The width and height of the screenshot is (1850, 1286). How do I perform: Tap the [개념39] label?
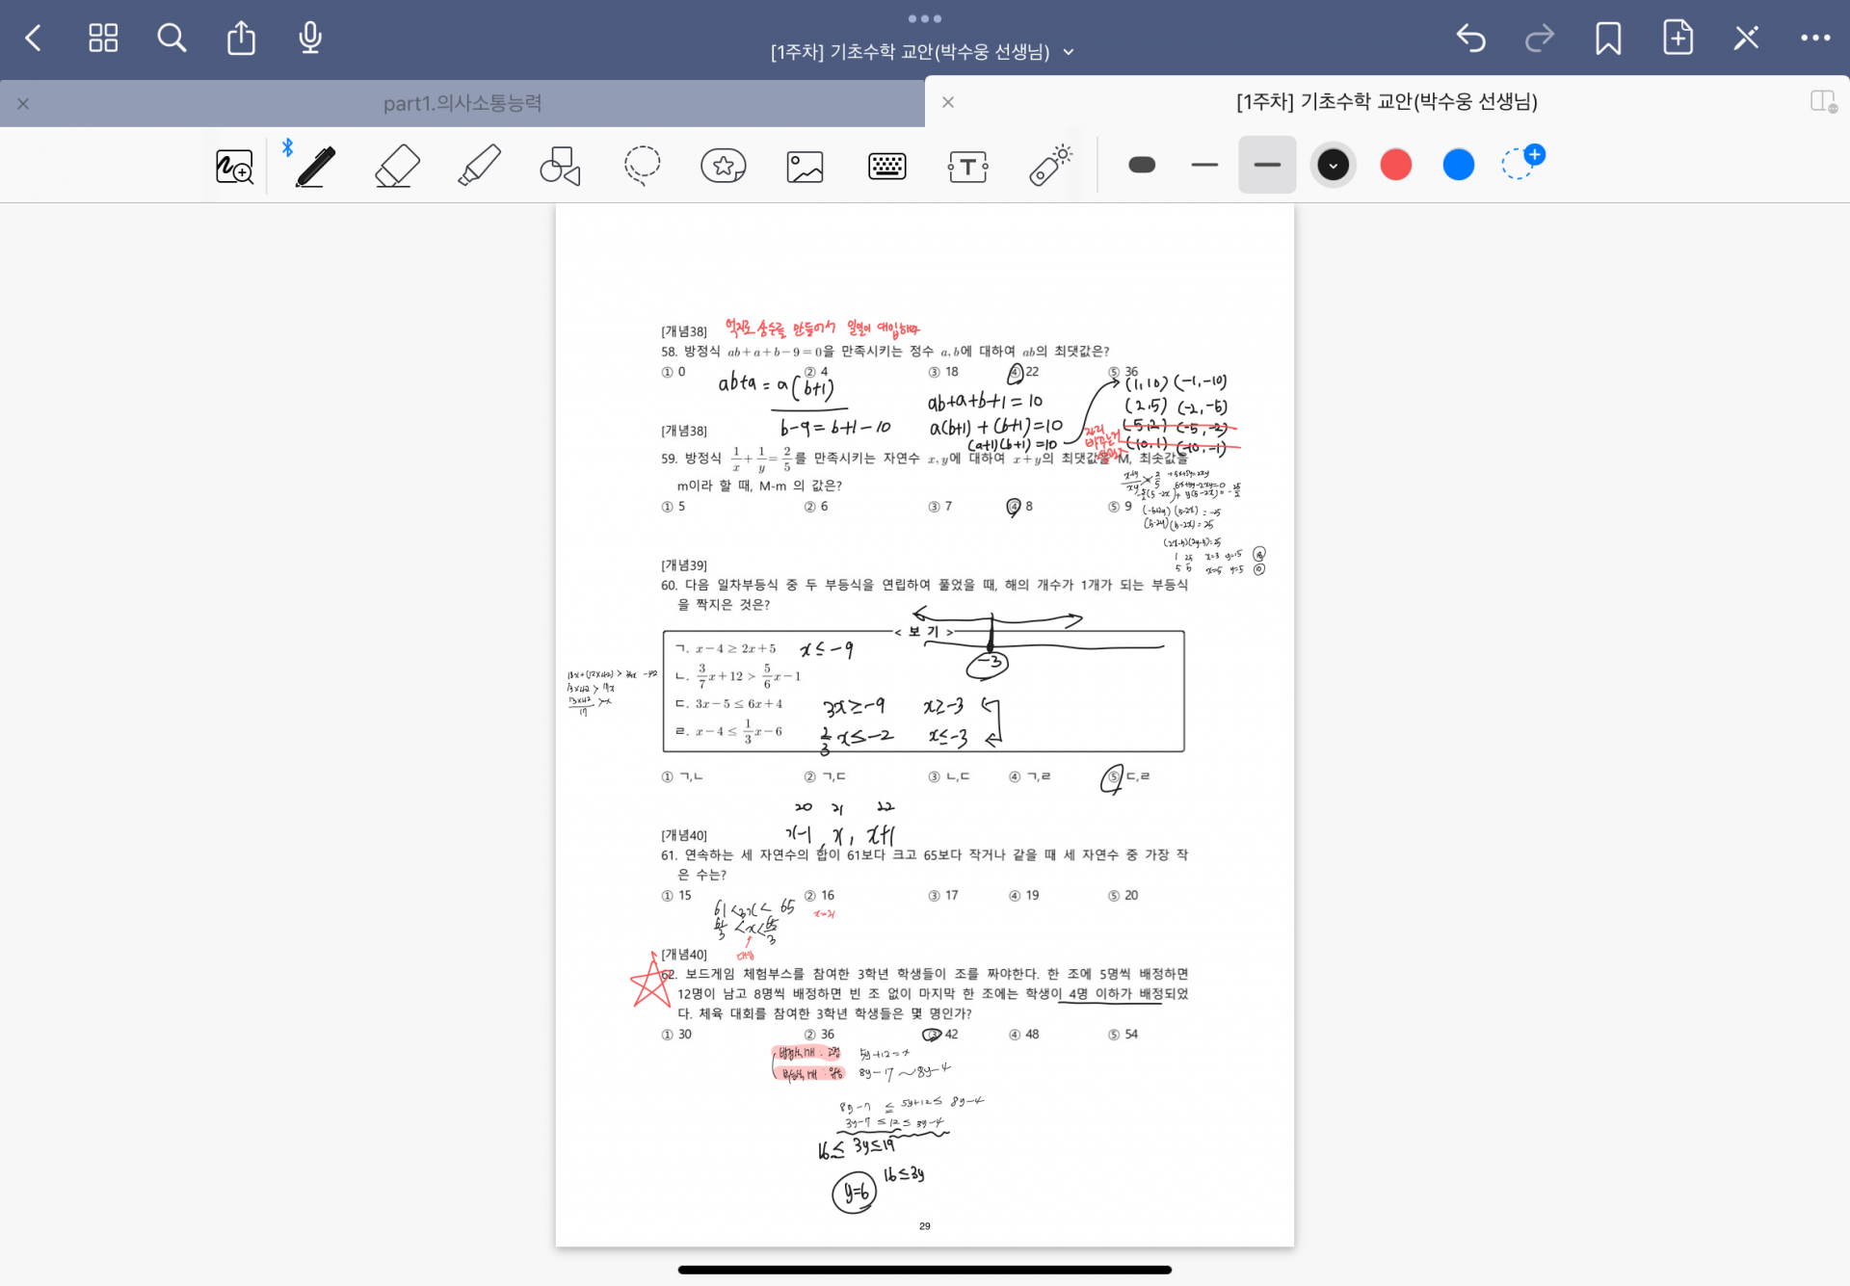(684, 565)
